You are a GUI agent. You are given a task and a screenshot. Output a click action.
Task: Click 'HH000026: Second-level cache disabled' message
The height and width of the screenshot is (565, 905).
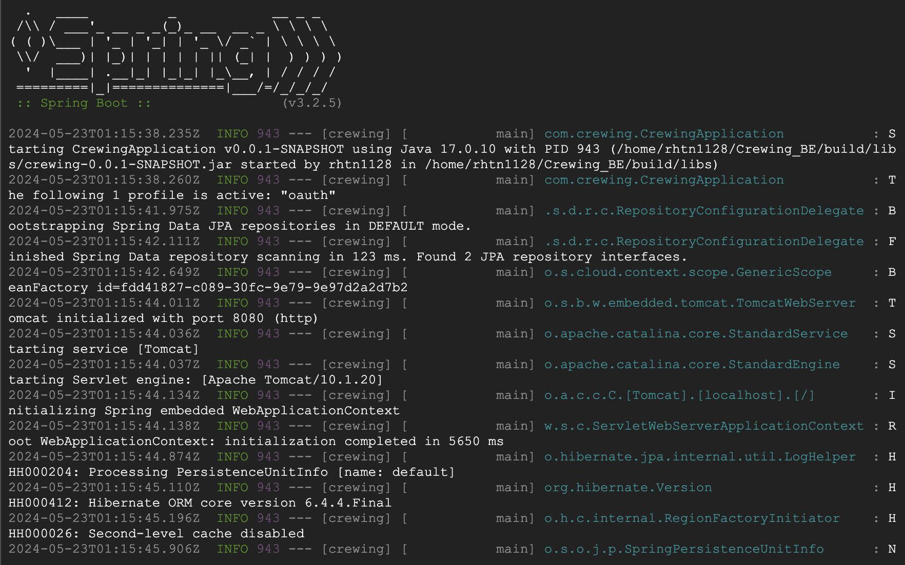pyautogui.click(x=156, y=534)
